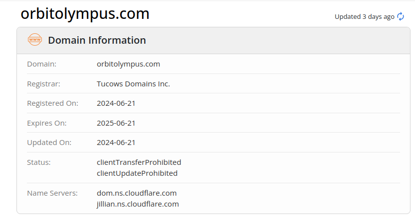The height and width of the screenshot is (219, 415).
Task: Select the domain value orbitolympus.com
Action: click(x=128, y=64)
